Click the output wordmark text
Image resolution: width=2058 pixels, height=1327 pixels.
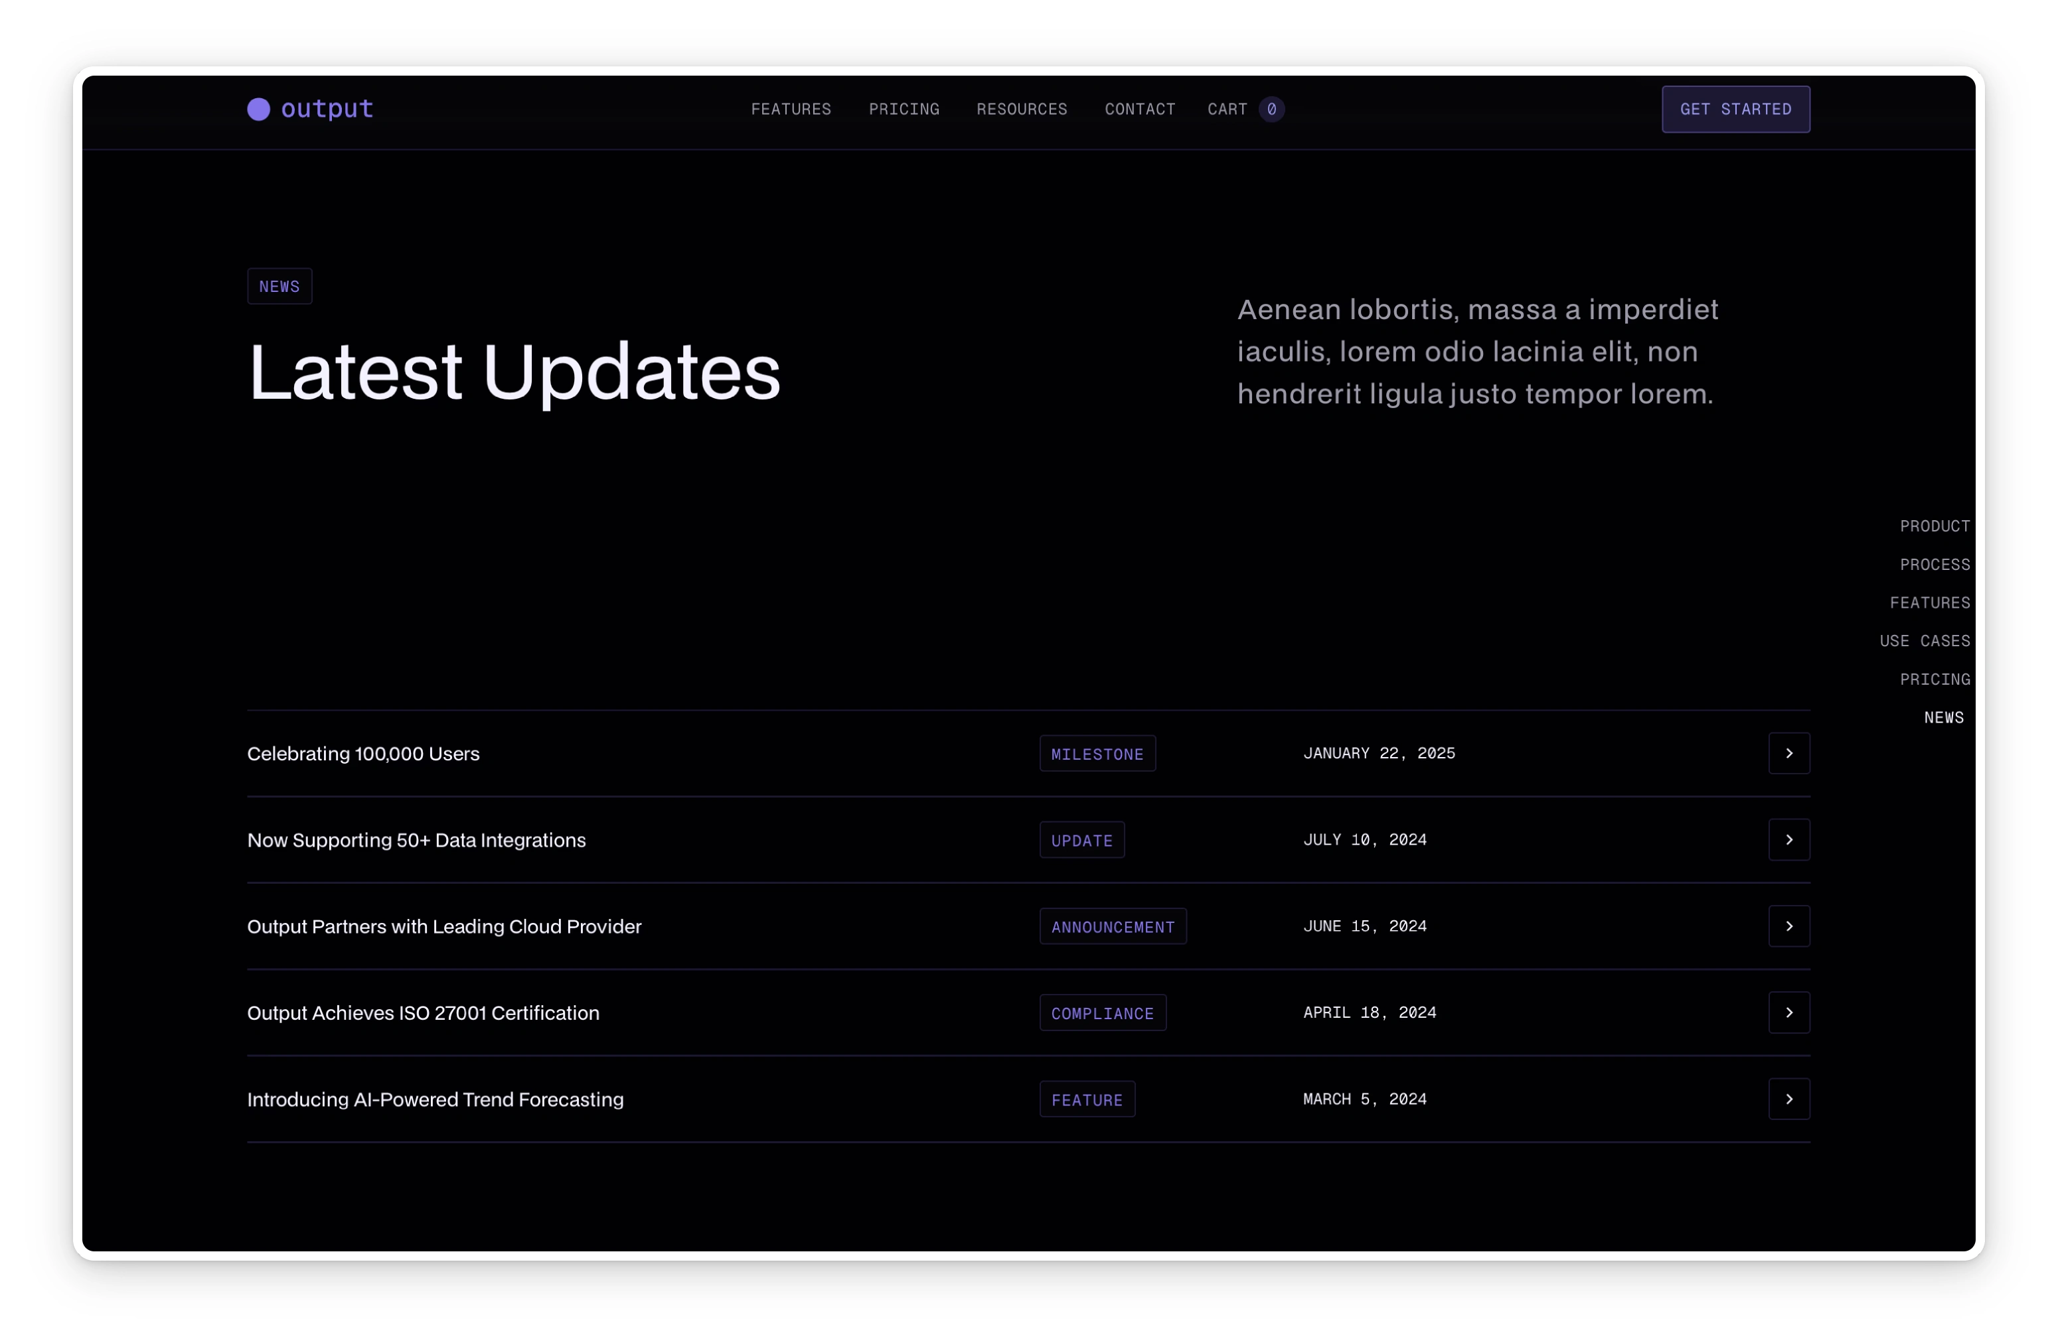click(x=327, y=109)
